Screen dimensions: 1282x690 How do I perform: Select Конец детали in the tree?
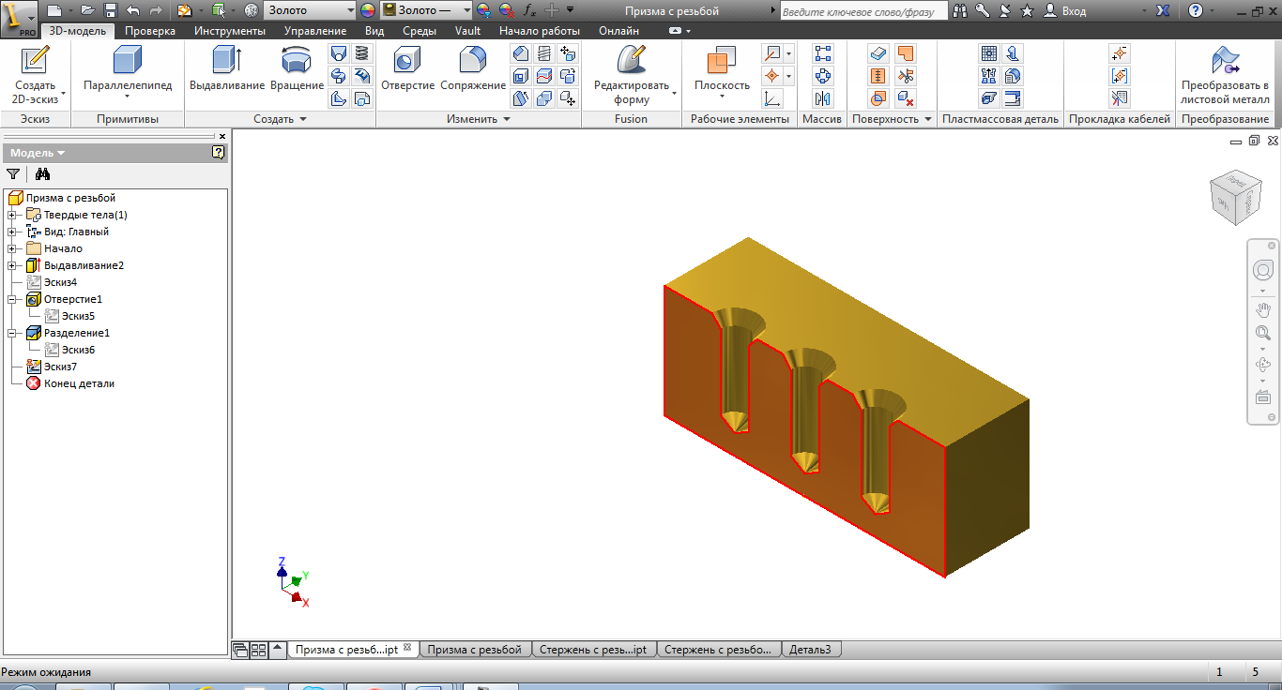click(x=79, y=383)
